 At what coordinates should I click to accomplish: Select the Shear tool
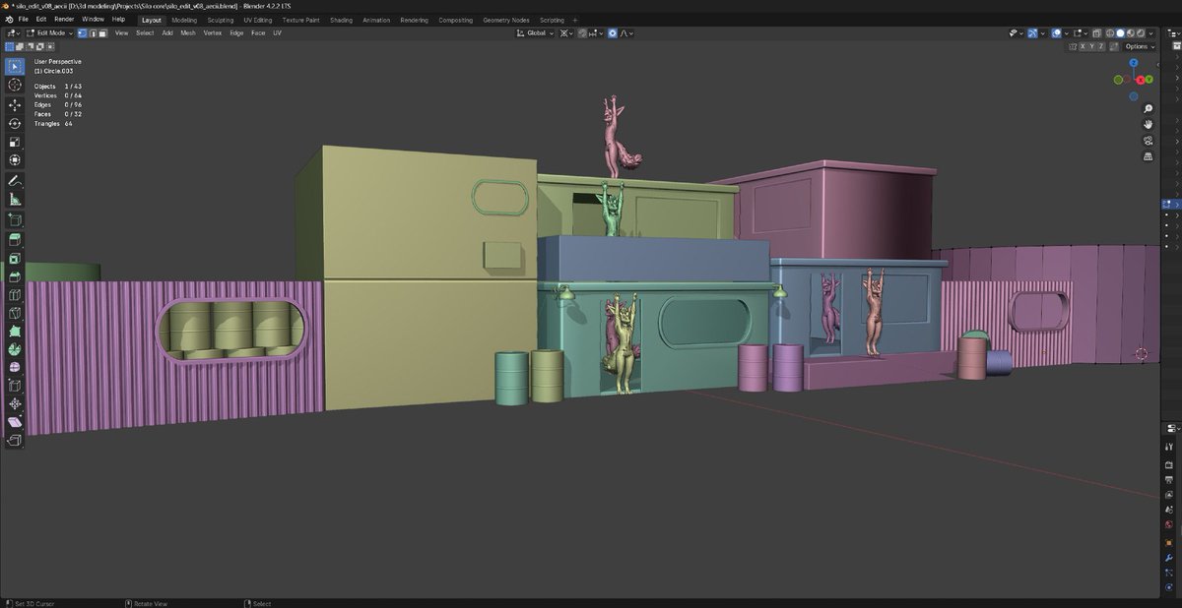[x=15, y=422]
